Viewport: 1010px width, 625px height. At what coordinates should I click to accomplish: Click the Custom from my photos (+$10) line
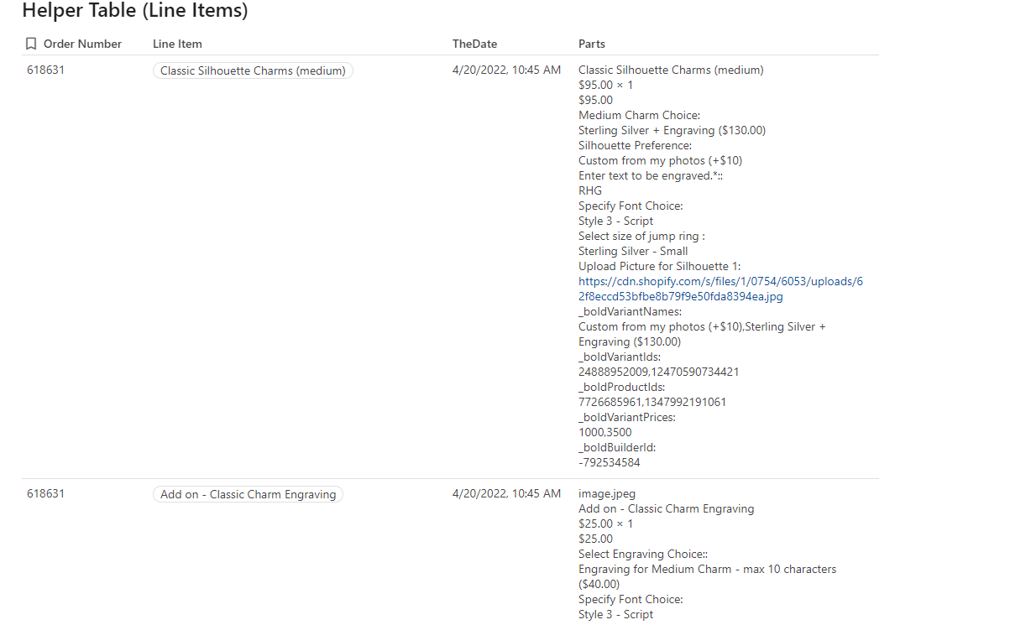660,161
